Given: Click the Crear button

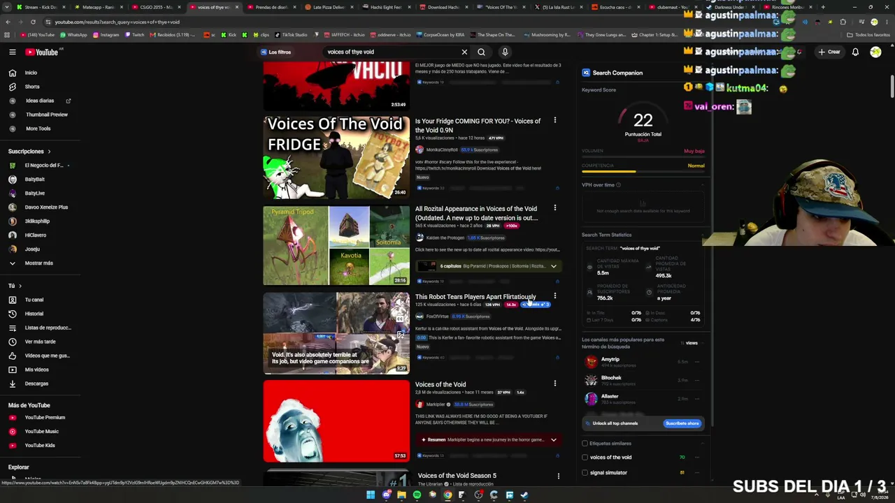Looking at the screenshot, I should point(829,52).
